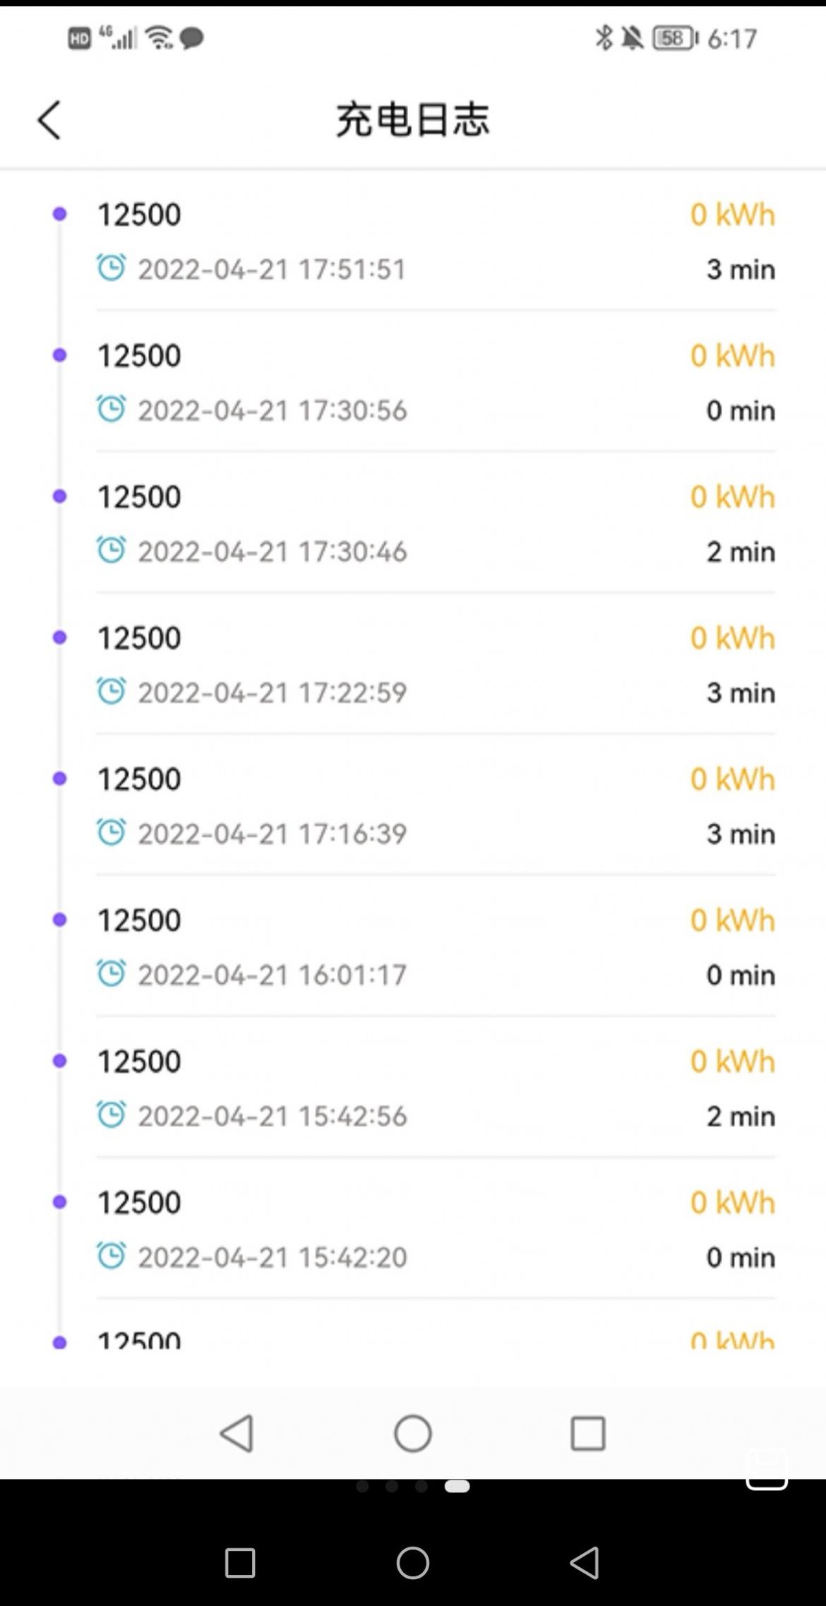Tap the system circle home key at bottom

point(413,1562)
